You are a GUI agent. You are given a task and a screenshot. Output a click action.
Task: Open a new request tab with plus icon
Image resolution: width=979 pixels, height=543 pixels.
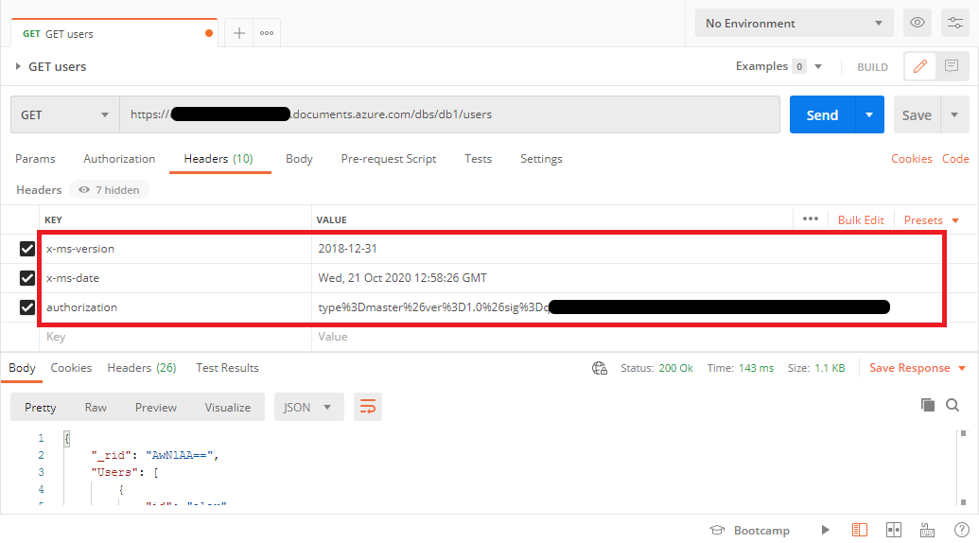coord(239,33)
